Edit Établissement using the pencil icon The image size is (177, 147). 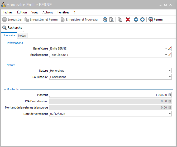170,55
